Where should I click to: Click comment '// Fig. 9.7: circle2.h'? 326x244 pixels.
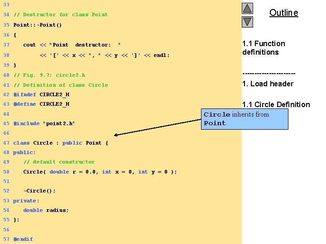(49, 75)
